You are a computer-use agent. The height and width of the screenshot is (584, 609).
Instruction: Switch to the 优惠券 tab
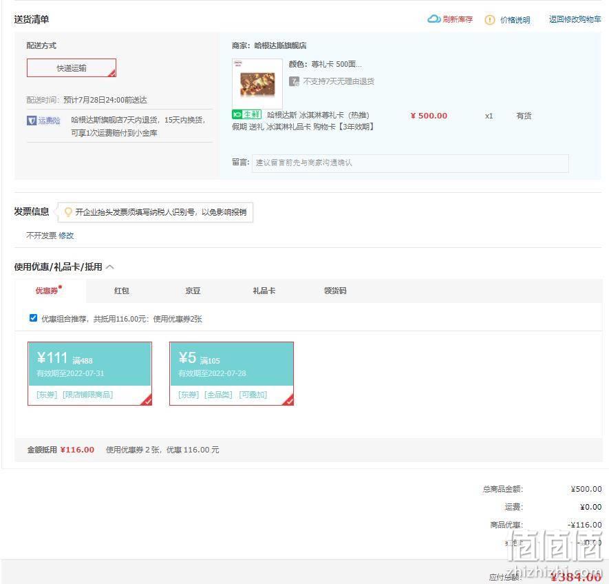click(x=49, y=291)
